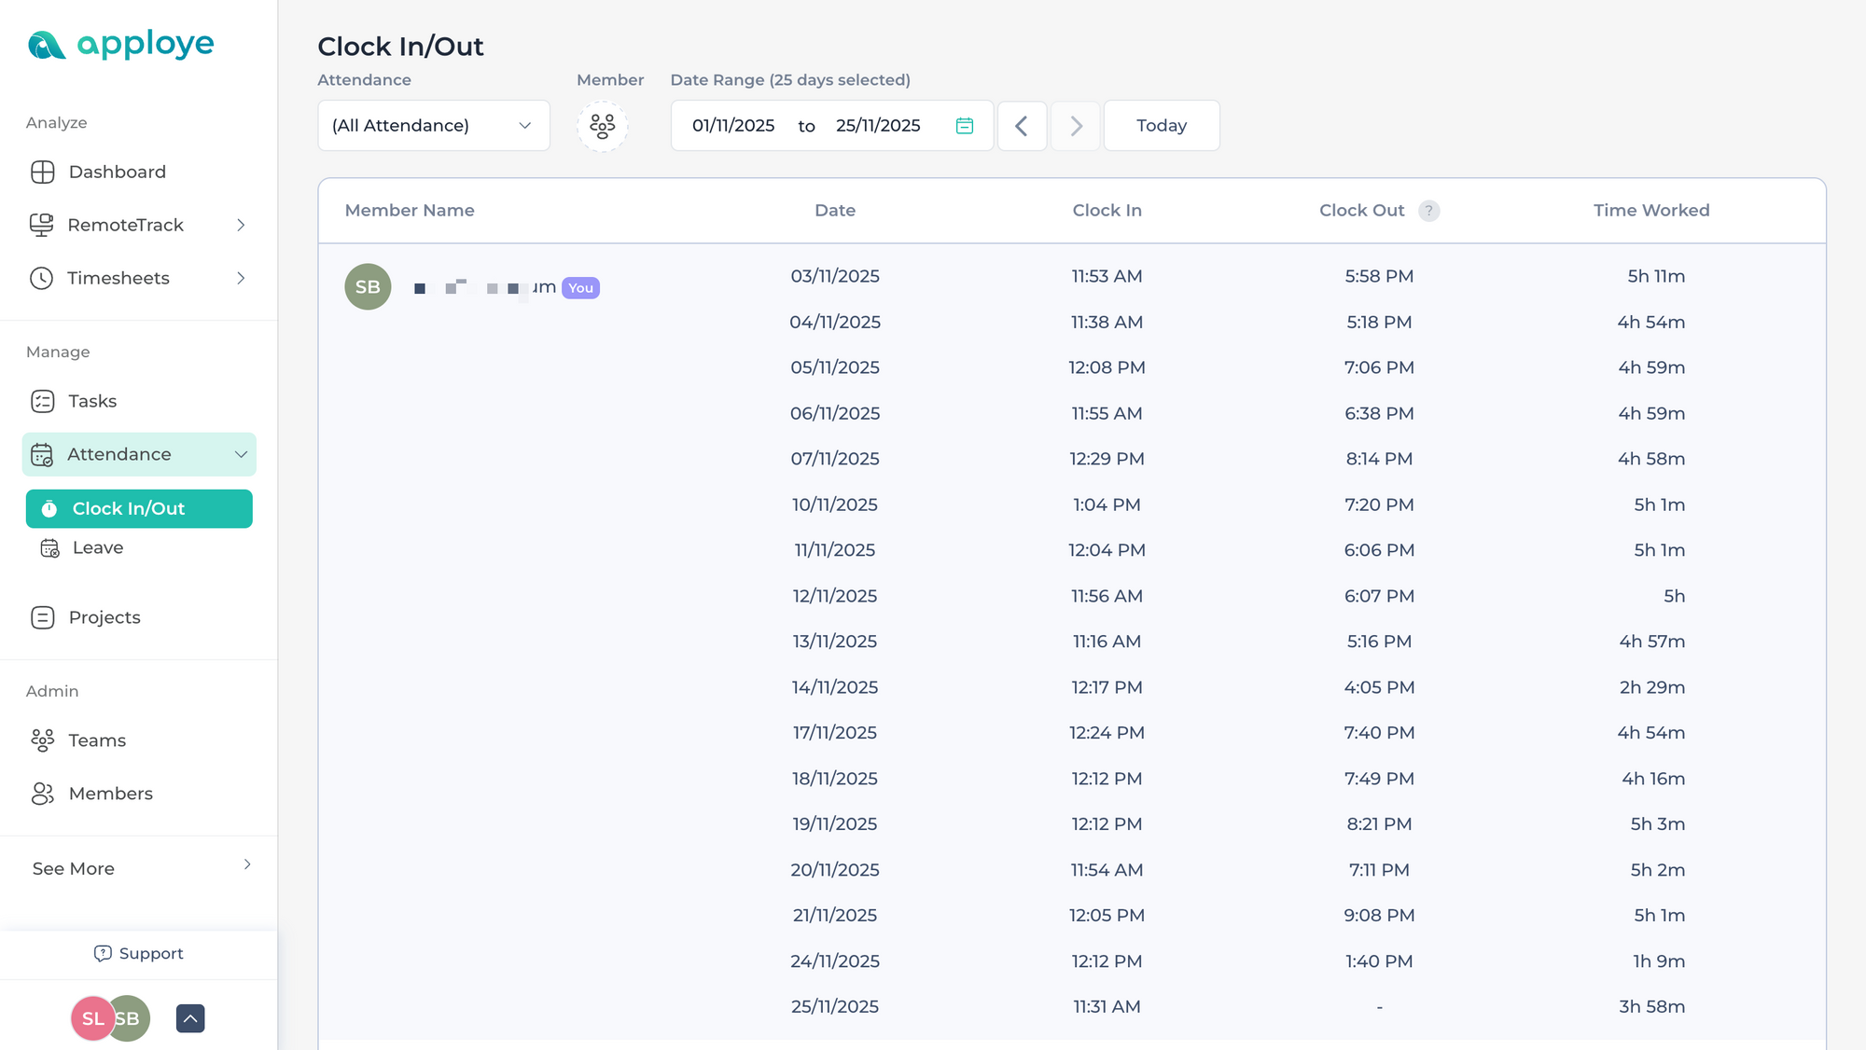
Task: Toggle the bottom collapse arrow near avatars
Action: 189,1018
